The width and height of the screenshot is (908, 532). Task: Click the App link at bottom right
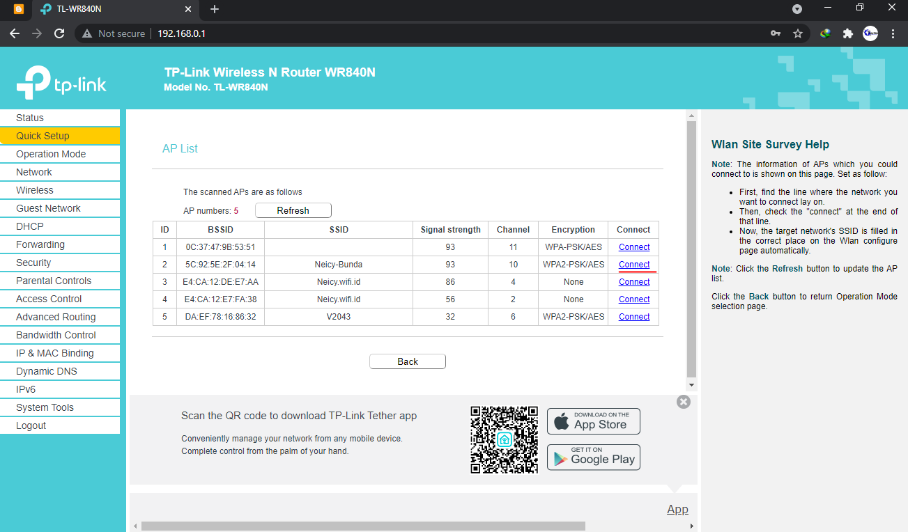point(677,509)
